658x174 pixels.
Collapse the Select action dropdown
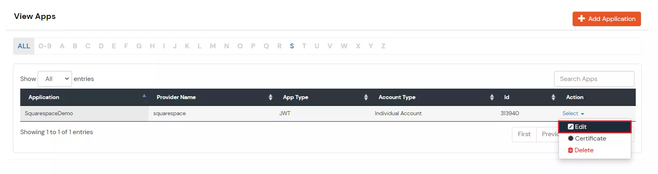tap(573, 114)
